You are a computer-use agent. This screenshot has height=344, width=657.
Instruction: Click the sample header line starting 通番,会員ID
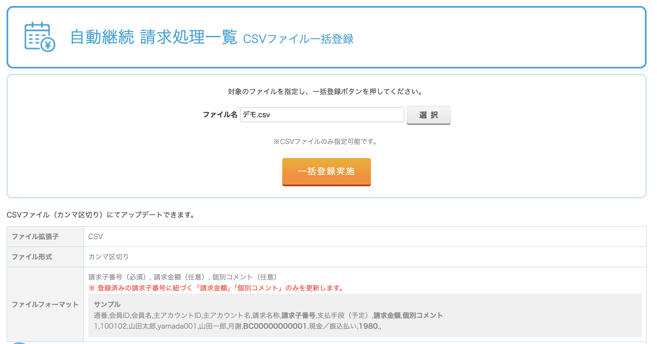(x=268, y=316)
